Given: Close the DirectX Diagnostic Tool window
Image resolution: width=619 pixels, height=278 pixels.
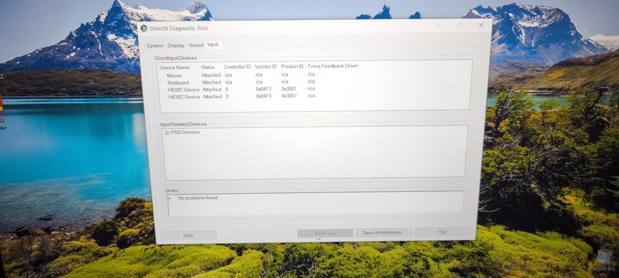Looking at the screenshot, I should point(481,25).
